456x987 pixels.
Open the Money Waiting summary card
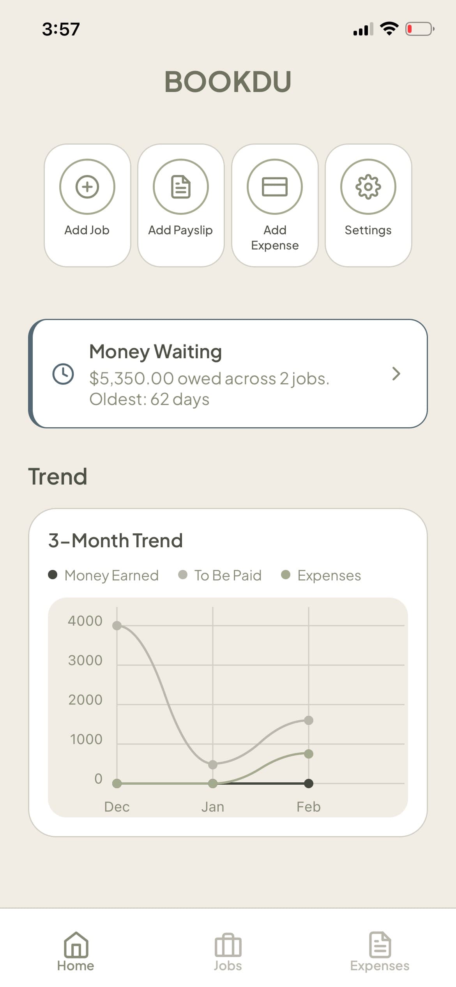tap(228, 374)
